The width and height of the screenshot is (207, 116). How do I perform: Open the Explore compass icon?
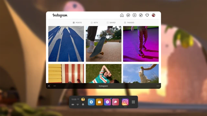(141, 15)
